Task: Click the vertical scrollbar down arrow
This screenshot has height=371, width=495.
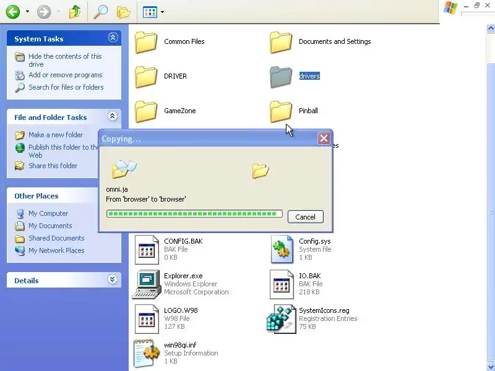Action: pyautogui.click(x=491, y=366)
